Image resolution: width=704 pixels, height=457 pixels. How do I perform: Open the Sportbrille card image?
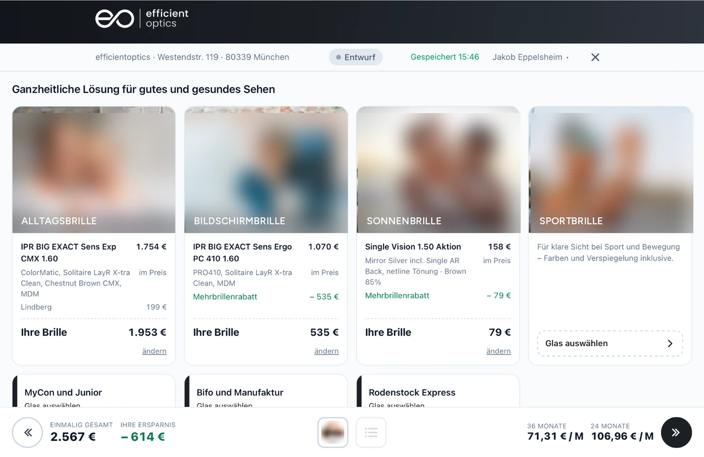(x=610, y=170)
